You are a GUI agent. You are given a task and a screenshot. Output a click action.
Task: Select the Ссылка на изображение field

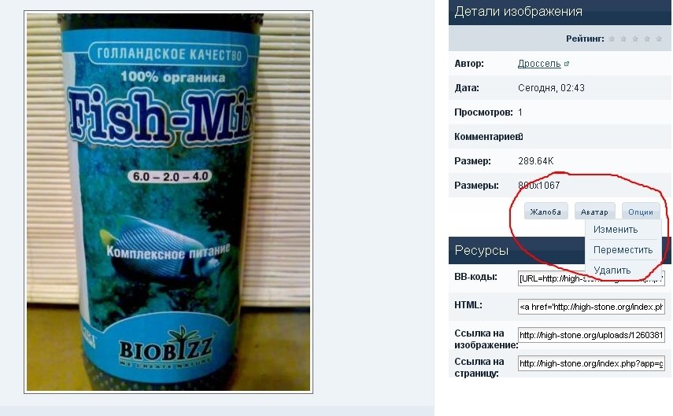[591, 335]
